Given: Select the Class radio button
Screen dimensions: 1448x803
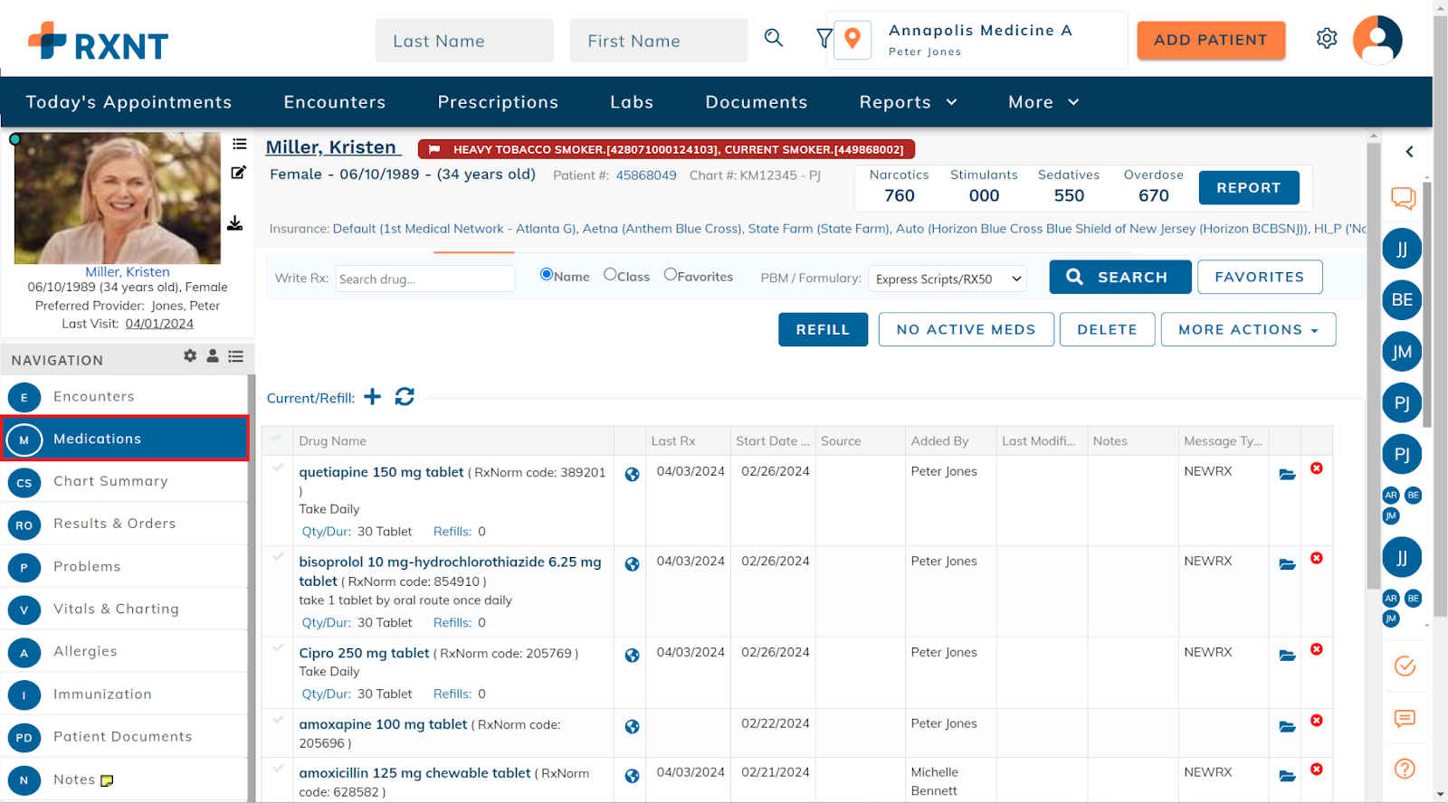Looking at the screenshot, I should coord(610,275).
